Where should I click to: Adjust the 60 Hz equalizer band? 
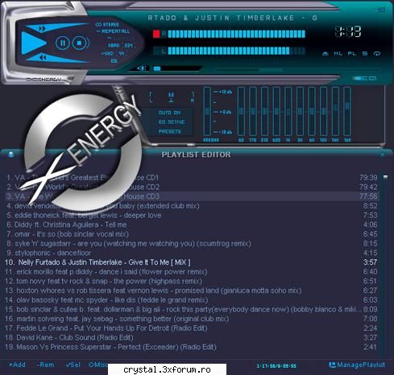click(241, 111)
